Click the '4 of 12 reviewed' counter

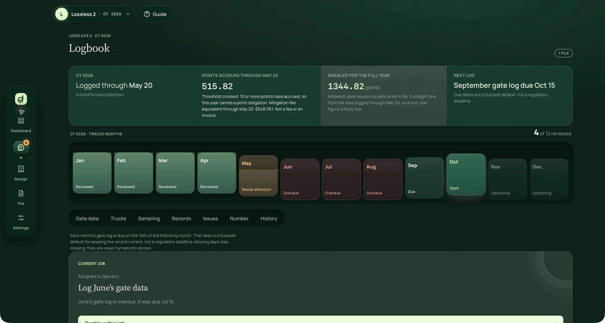pos(552,133)
